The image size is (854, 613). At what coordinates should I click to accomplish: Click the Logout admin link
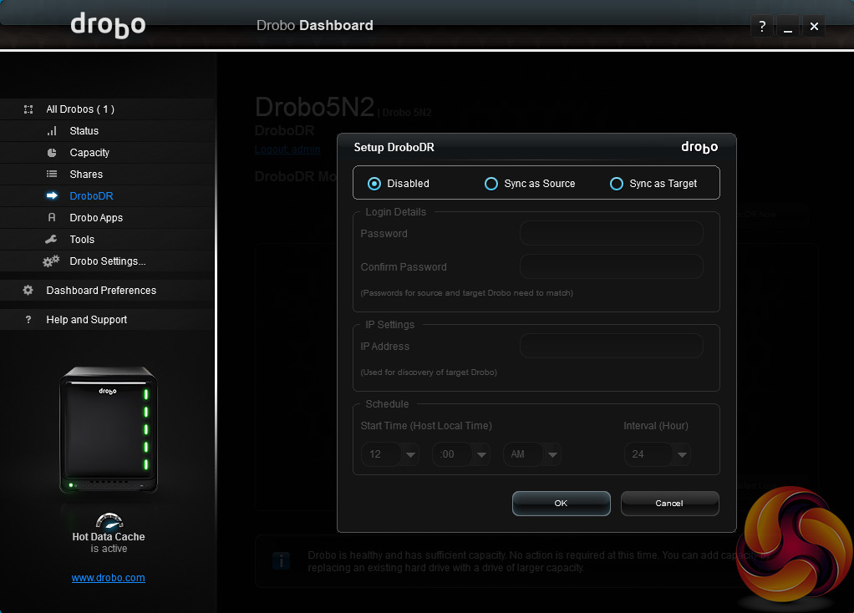pyautogui.click(x=287, y=149)
